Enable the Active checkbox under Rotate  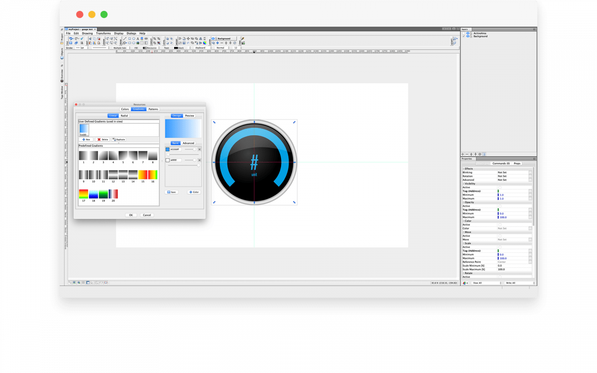[500, 277]
